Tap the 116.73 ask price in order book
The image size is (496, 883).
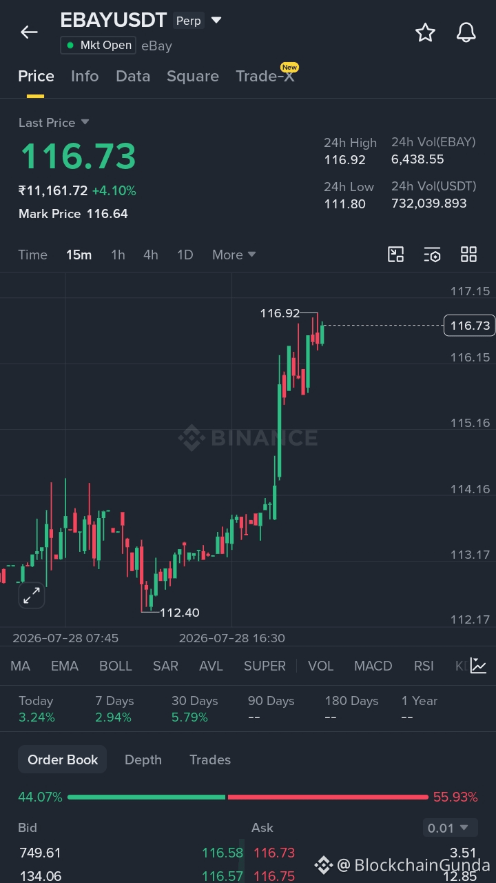click(x=274, y=853)
